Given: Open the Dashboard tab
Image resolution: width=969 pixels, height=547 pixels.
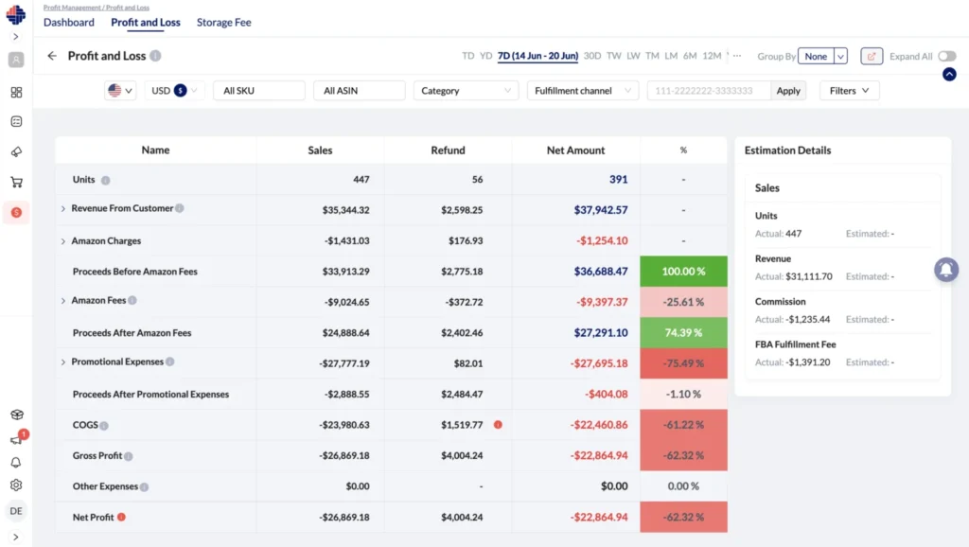Looking at the screenshot, I should (x=68, y=22).
